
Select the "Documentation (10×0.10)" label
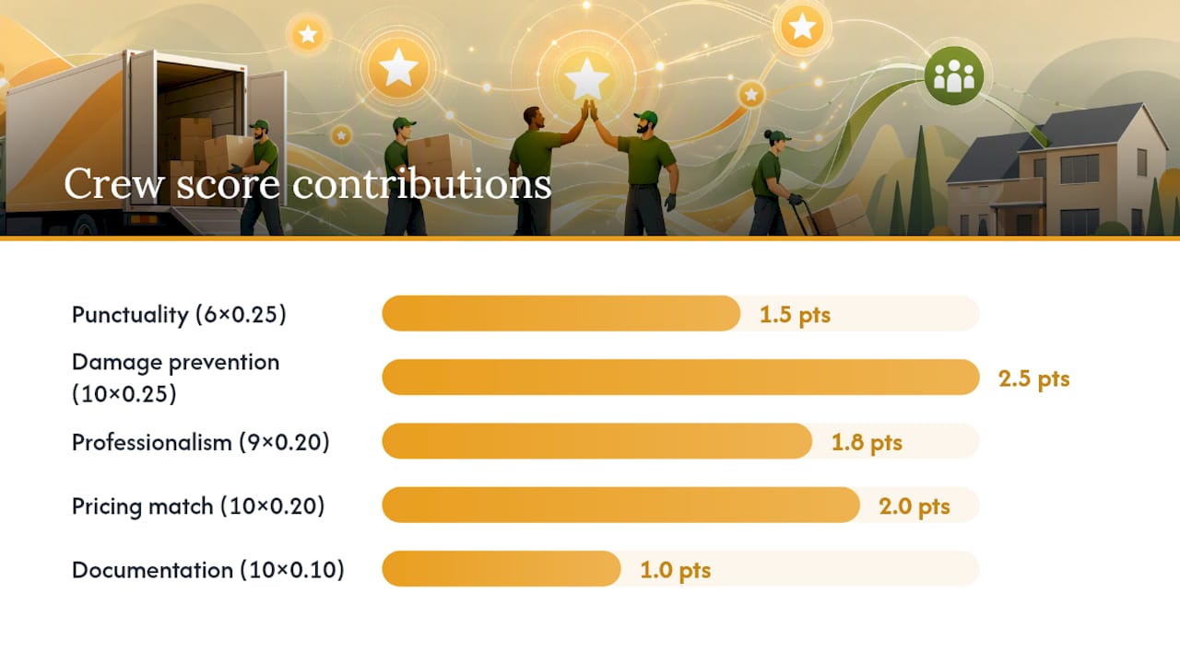tap(208, 570)
